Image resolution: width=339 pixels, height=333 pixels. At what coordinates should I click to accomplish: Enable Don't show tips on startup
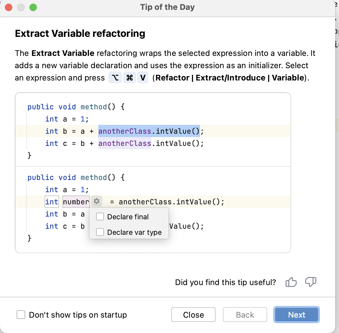[21, 315]
